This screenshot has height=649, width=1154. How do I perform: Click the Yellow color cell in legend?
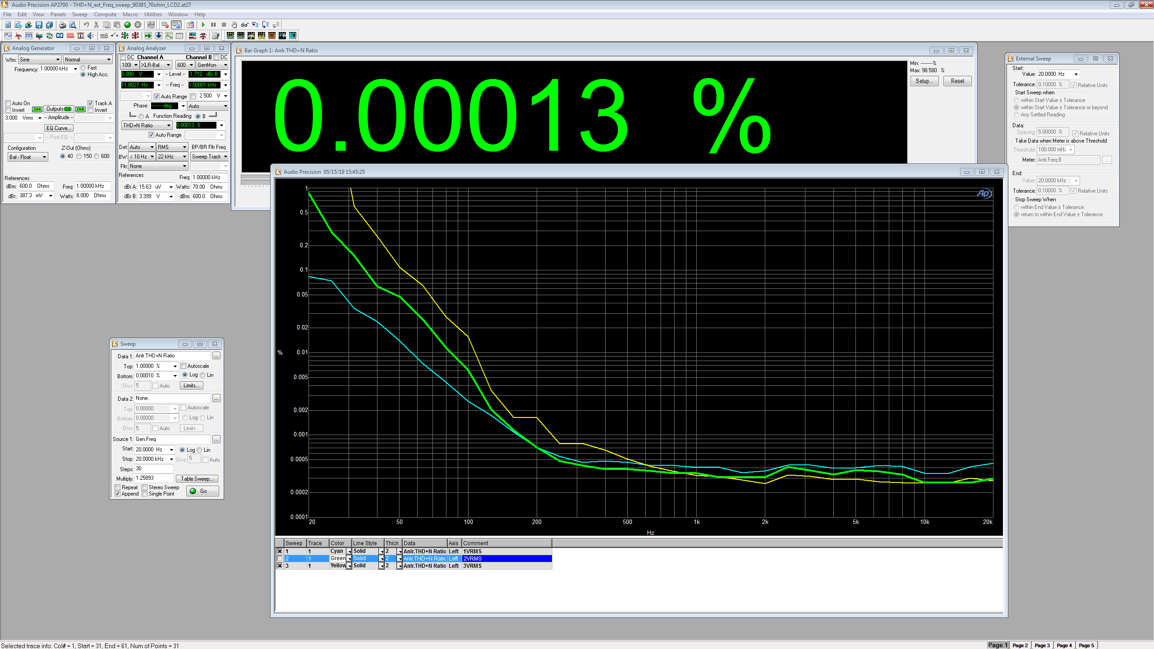pos(340,566)
